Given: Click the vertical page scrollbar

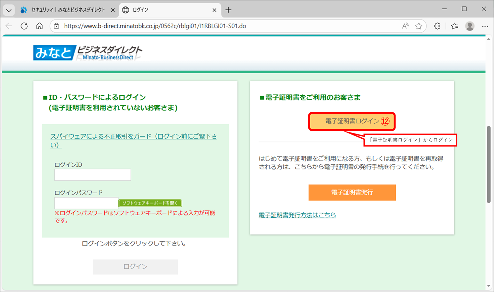Looking at the screenshot, I should pos(489,164).
